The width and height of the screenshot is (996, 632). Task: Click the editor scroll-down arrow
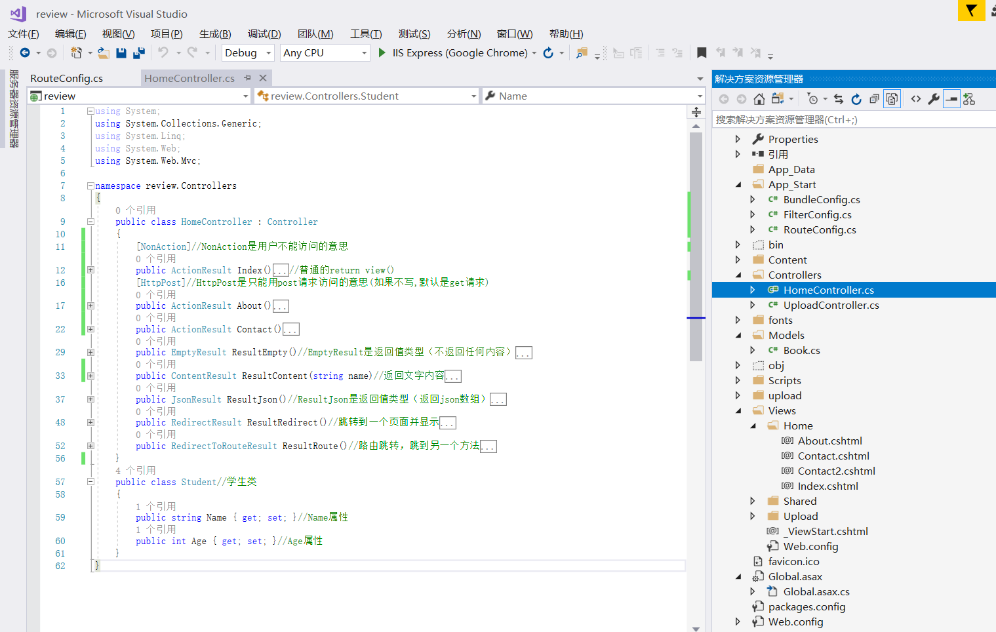click(x=696, y=628)
